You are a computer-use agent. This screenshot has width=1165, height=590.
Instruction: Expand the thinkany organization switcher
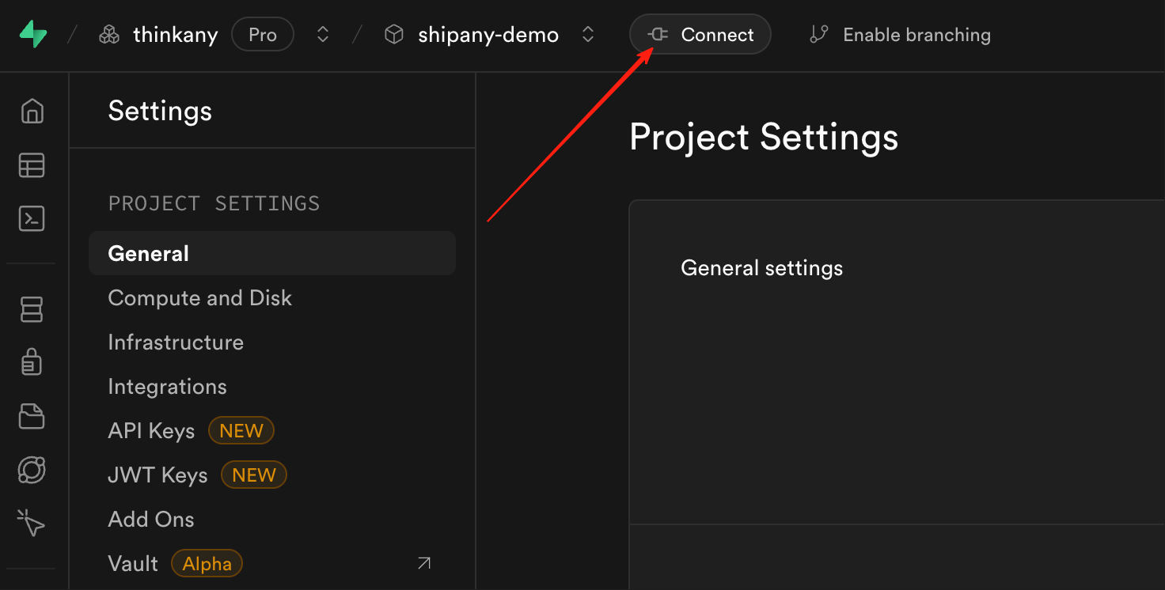click(x=322, y=35)
